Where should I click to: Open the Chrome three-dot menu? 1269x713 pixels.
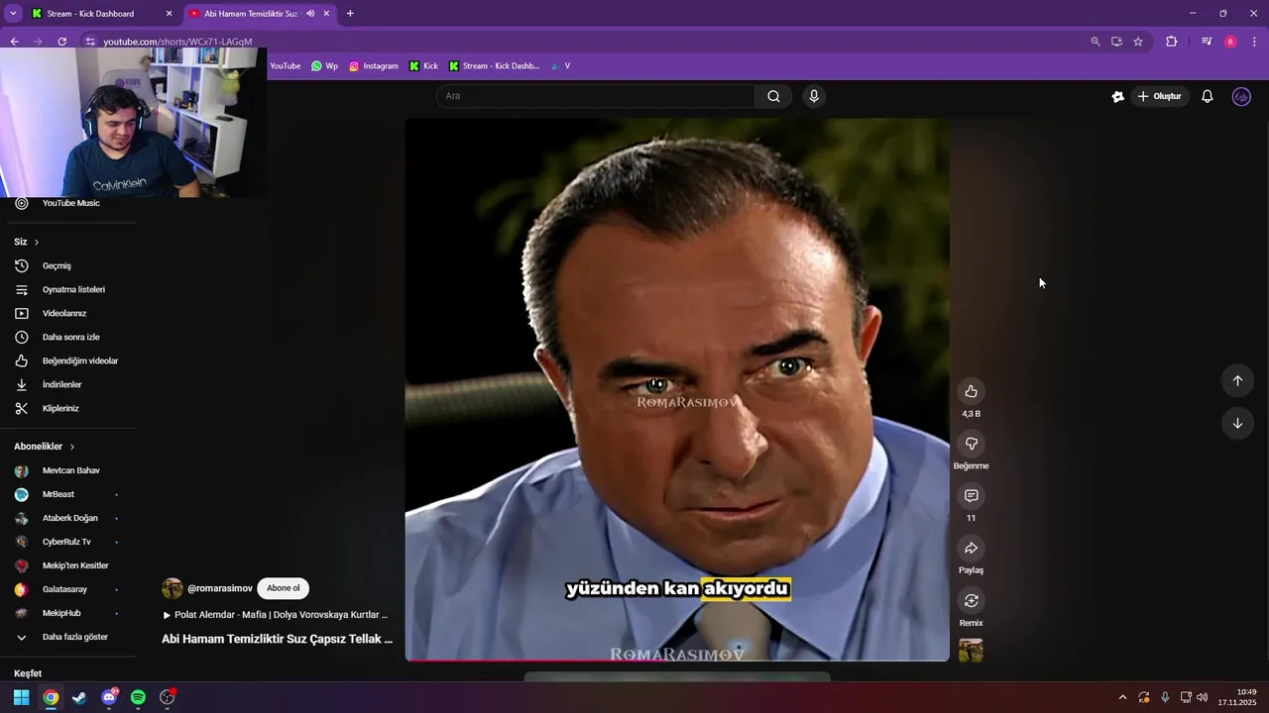coord(1255,42)
